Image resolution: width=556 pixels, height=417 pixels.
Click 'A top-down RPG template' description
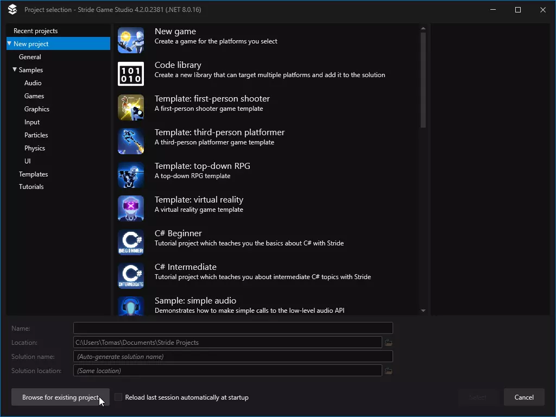tap(193, 176)
